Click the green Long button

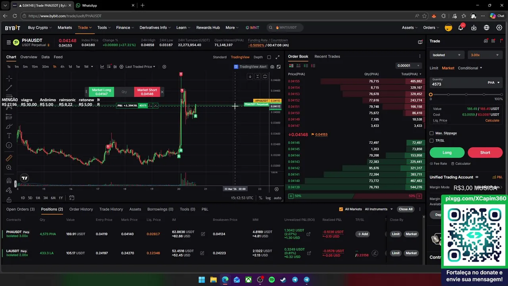[x=447, y=153]
